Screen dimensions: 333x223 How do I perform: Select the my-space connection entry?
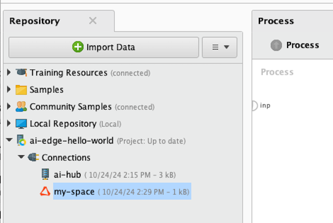(x=122, y=191)
